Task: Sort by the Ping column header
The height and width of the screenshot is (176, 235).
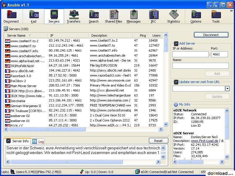Action: [x=140, y=35]
